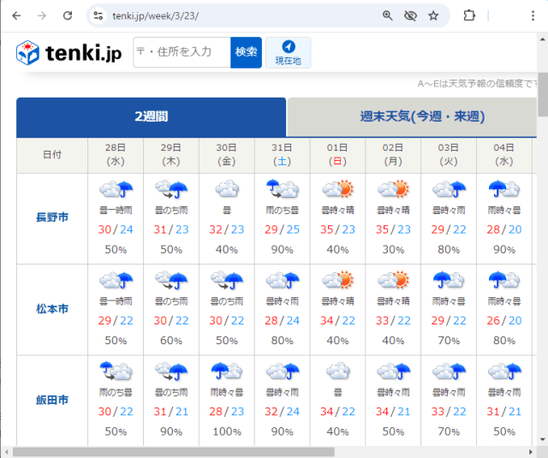Click 松本市 03日 rain-sometimes-cloudy icon
Image resolution: width=548 pixels, height=458 pixels.
(x=449, y=280)
